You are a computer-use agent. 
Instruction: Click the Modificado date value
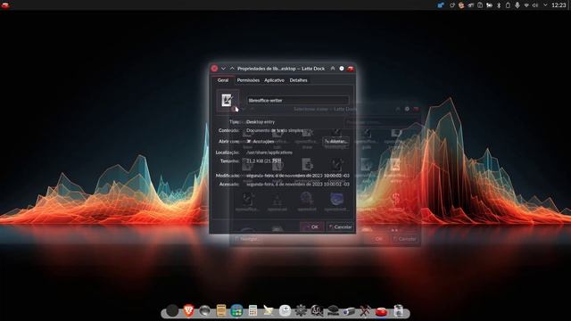point(298,176)
